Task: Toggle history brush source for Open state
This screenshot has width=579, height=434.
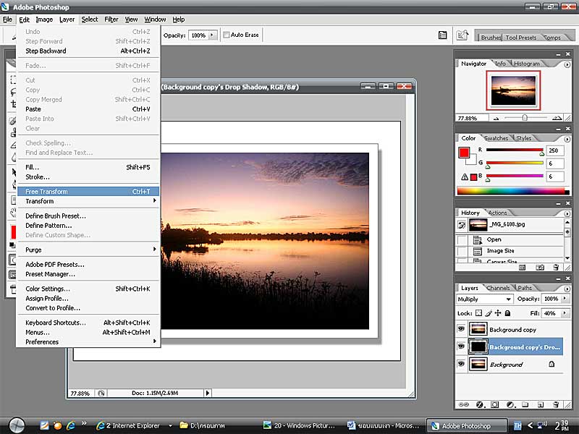Action: point(462,240)
